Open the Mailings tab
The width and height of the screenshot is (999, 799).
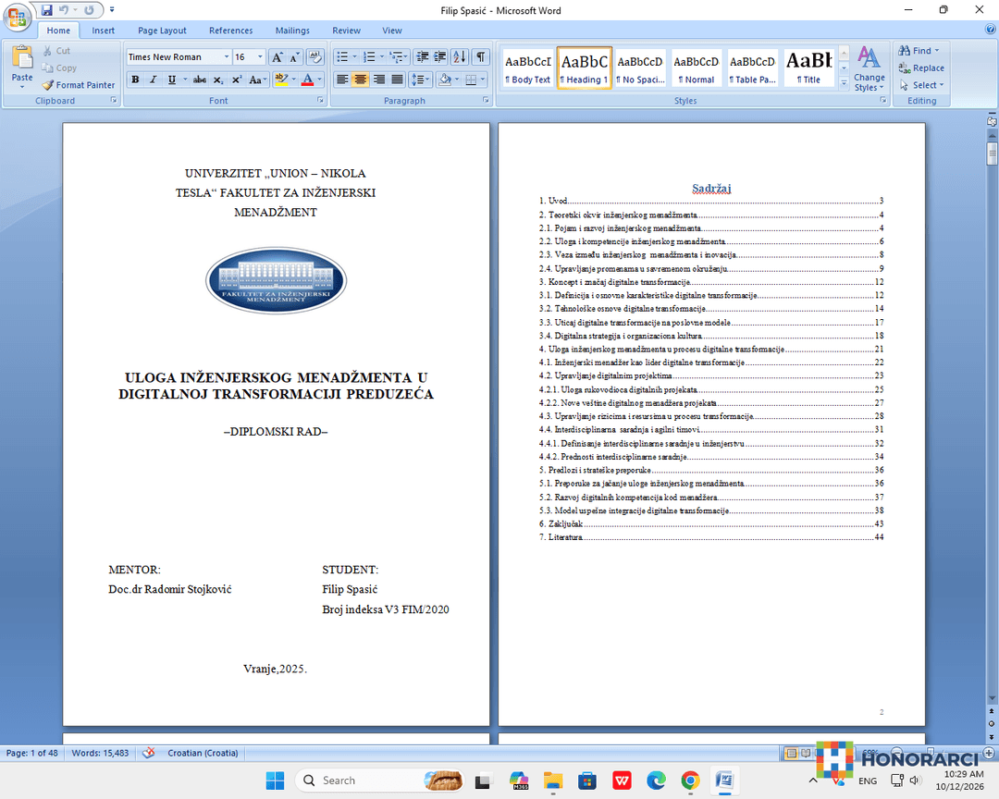[x=291, y=30]
